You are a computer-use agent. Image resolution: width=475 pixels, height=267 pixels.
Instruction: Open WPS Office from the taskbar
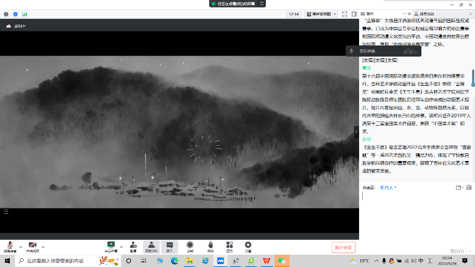[x=266, y=261]
